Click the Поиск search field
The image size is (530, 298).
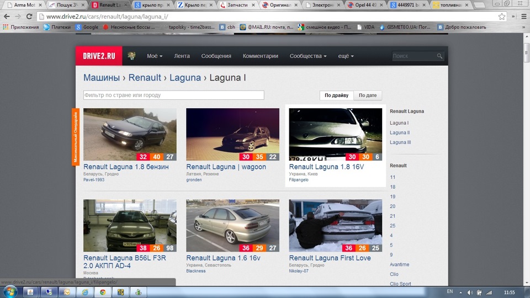(414, 56)
